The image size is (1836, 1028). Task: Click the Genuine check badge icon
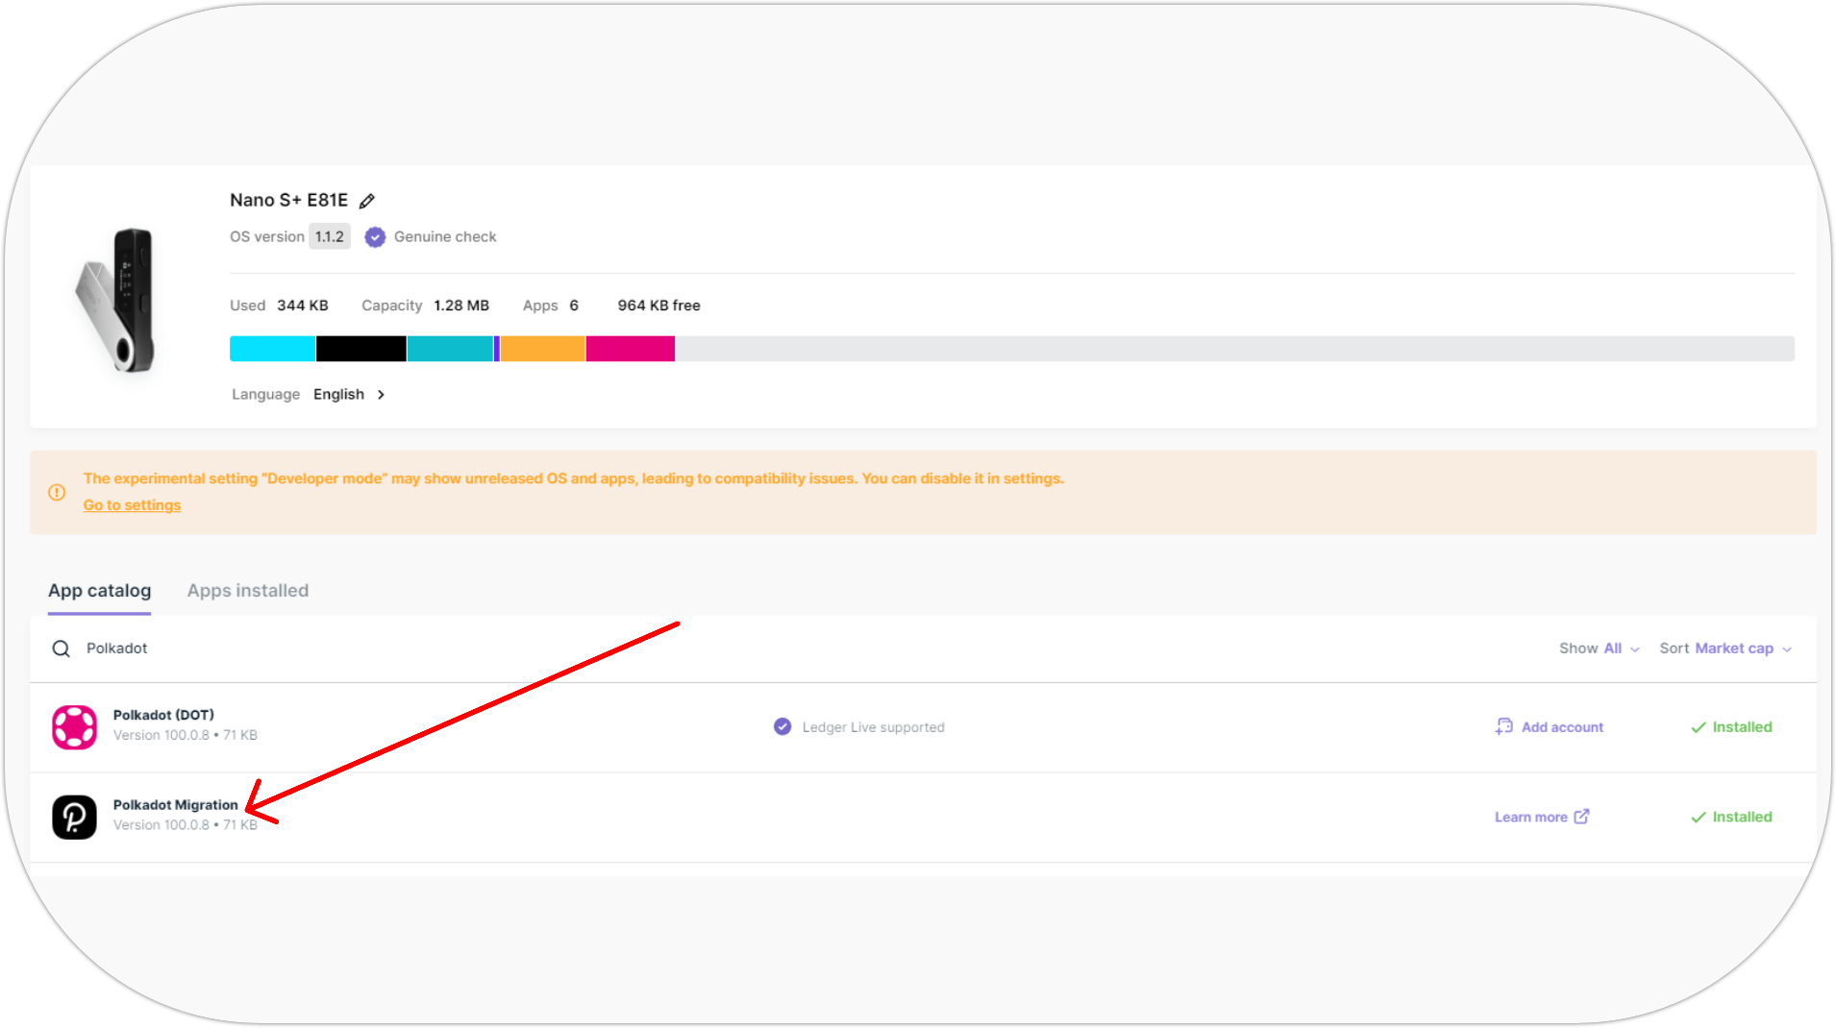[375, 237]
